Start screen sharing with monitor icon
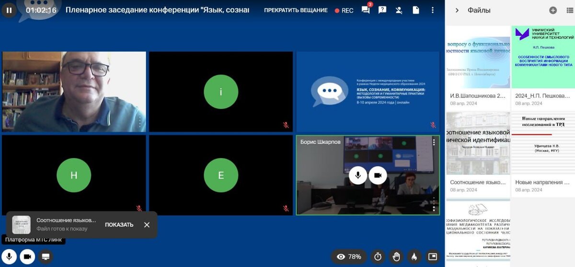575x267 pixels. click(46, 256)
